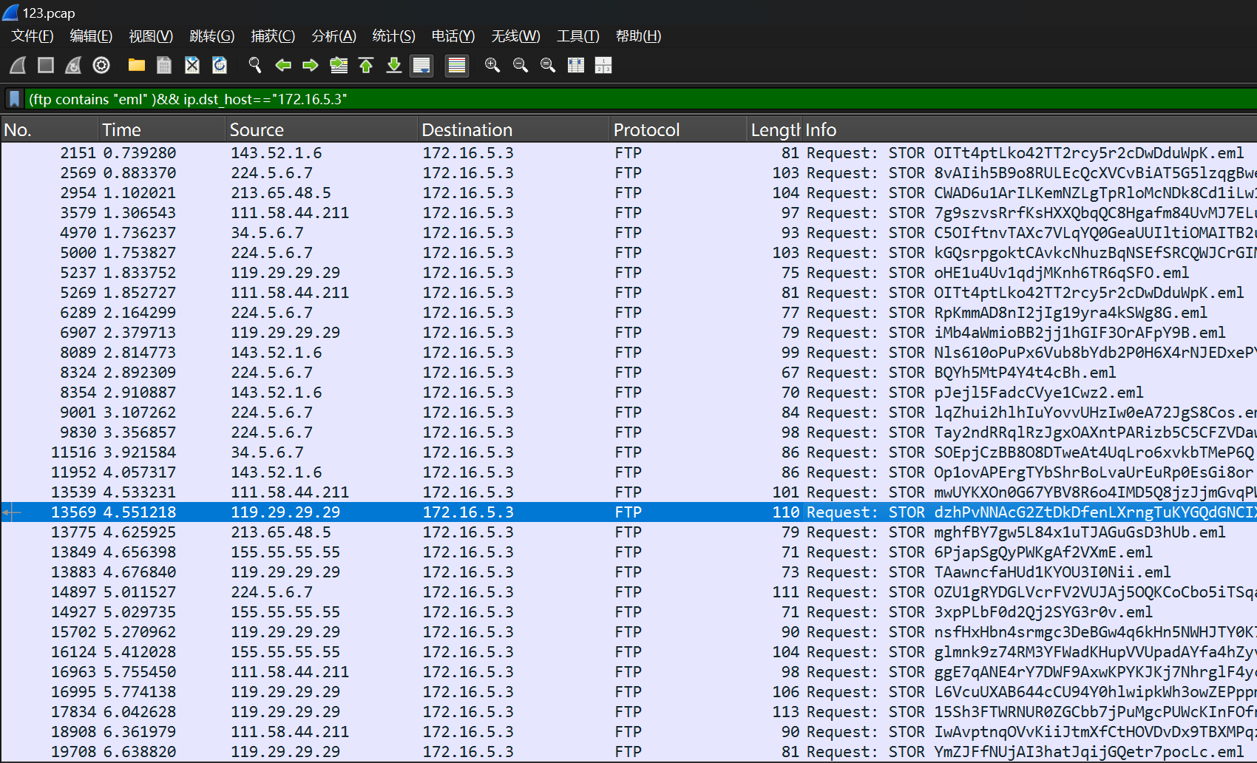Viewport: 1257px width, 763px height.
Task: Click the Source column header
Action: coord(257,130)
